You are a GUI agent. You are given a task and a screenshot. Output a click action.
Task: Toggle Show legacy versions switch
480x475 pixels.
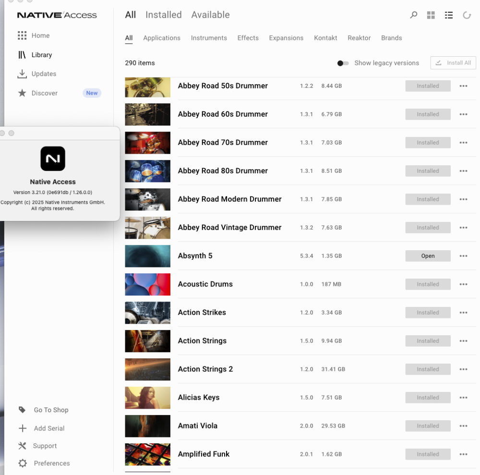(x=343, y=63)
